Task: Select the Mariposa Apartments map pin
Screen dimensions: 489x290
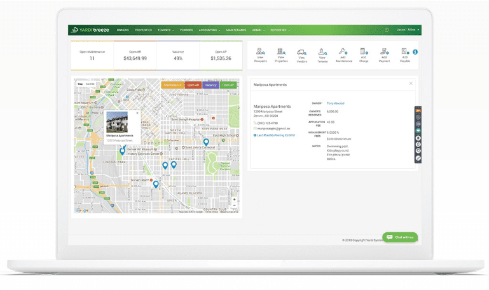Action: [122, 151]
